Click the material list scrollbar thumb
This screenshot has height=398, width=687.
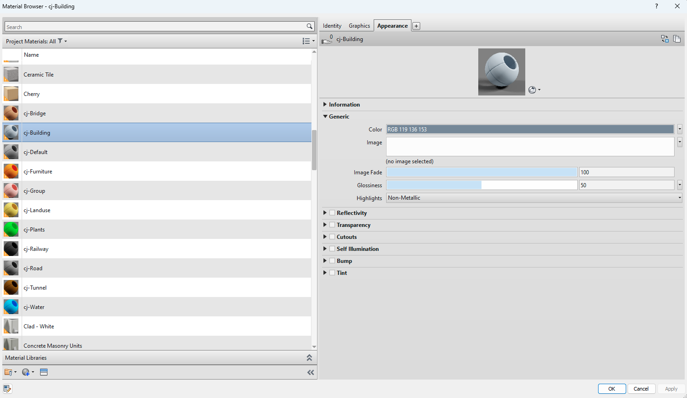[314, 150]
